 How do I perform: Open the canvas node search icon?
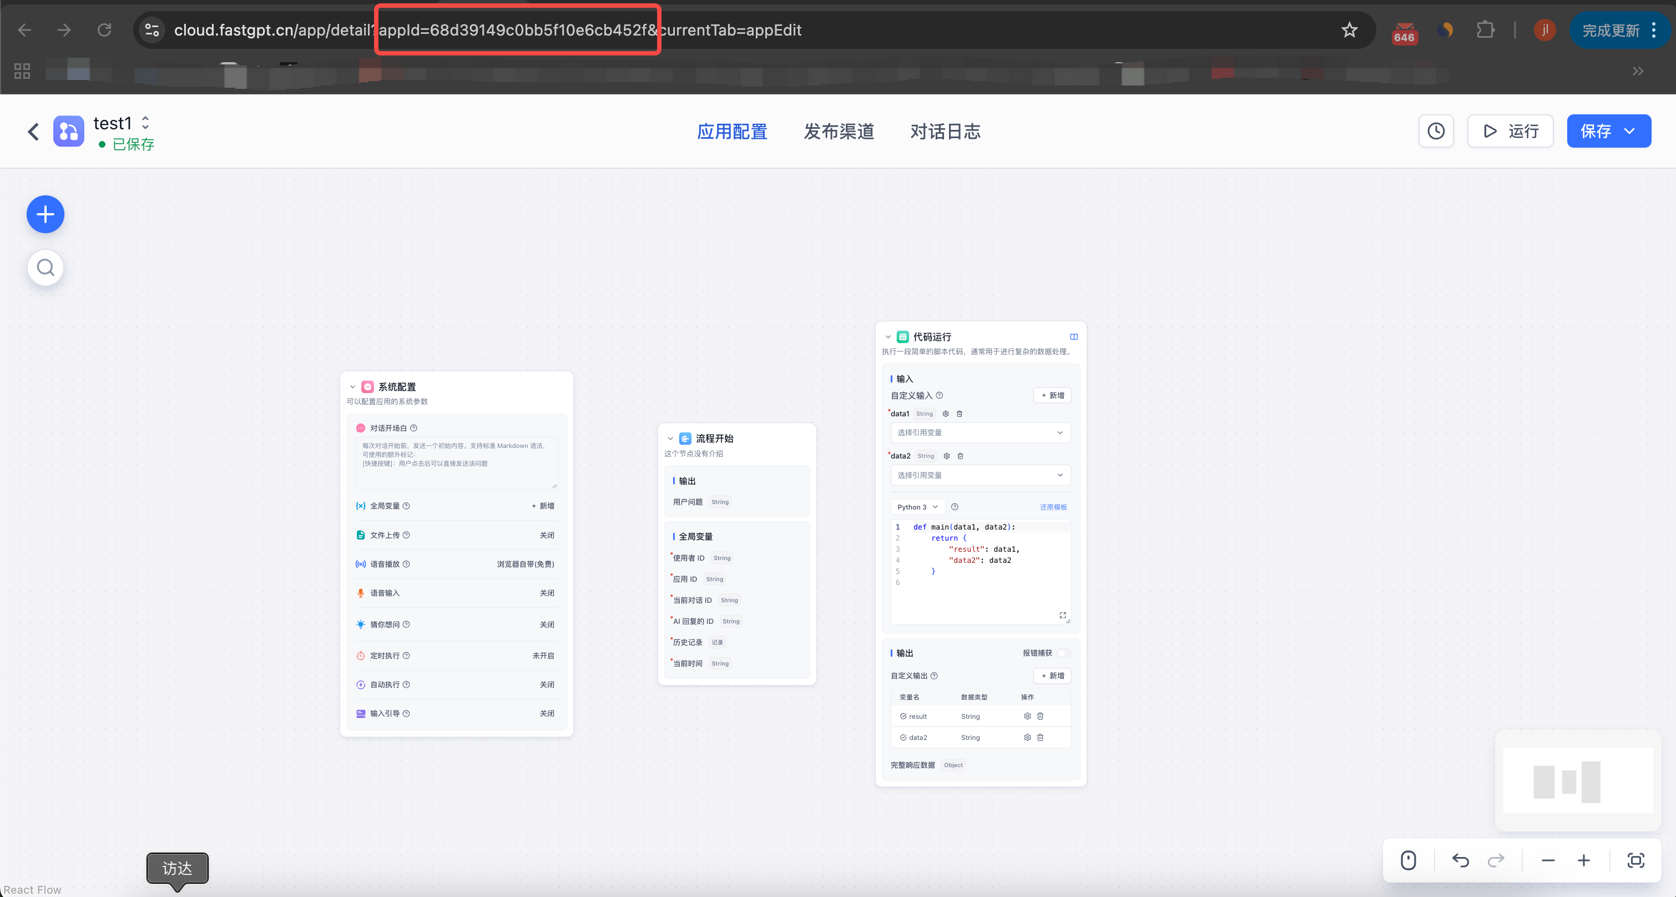(45, 268)
